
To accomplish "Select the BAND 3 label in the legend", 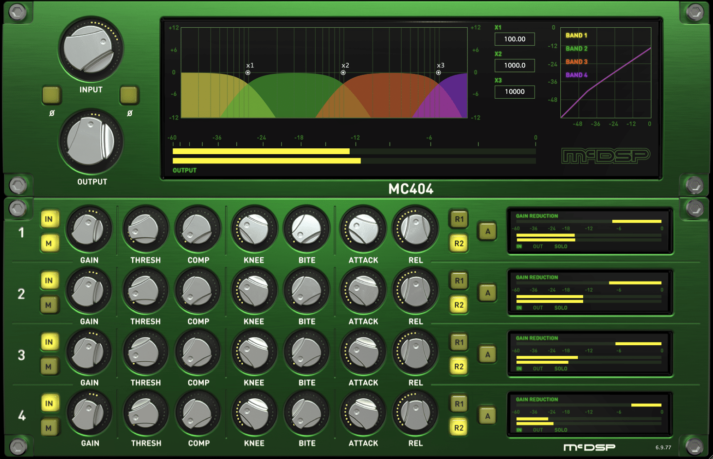I will pyautogui.click(x=576, y=61).
